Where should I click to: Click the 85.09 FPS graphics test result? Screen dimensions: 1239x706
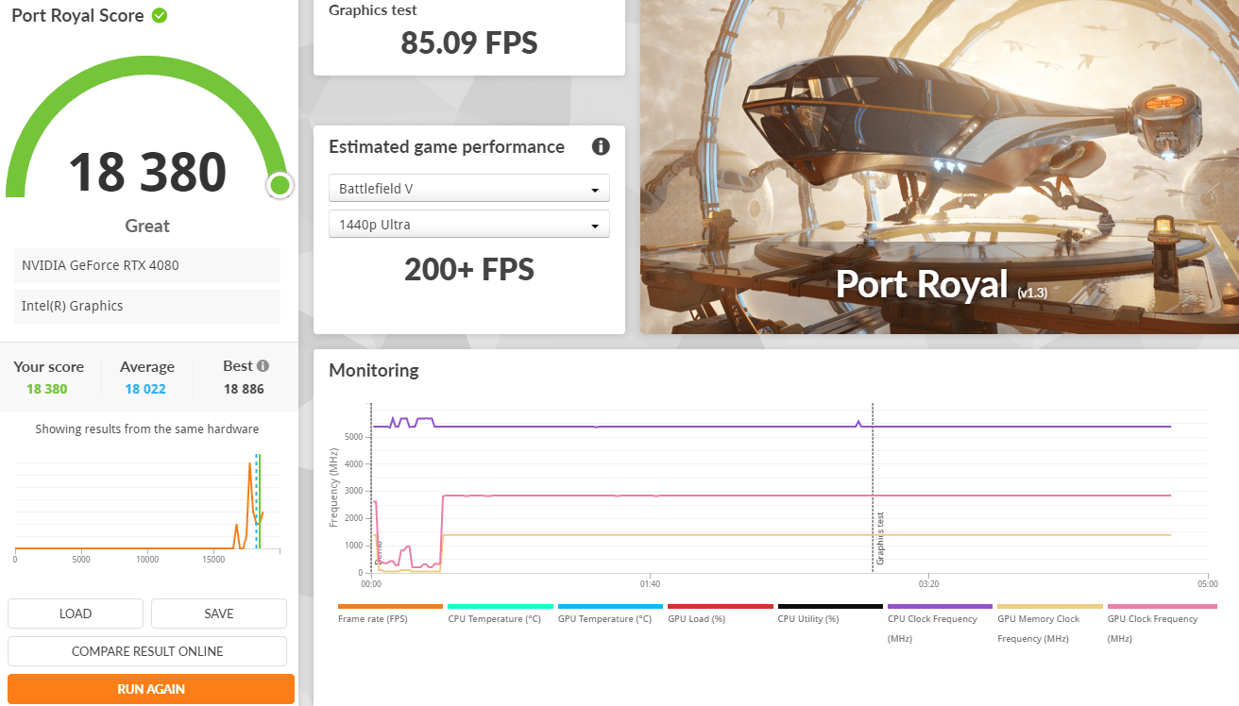tap(469, 42)
